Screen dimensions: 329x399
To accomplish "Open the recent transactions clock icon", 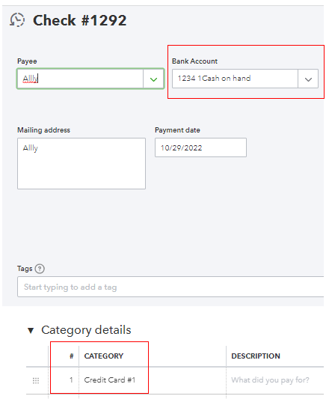I will pos(17,20).
